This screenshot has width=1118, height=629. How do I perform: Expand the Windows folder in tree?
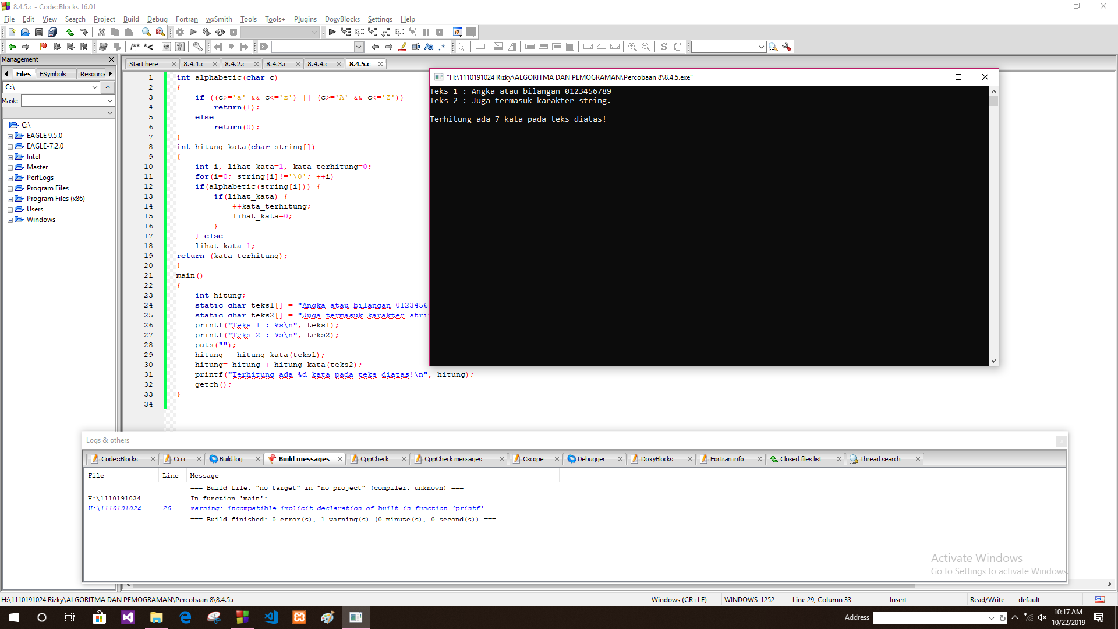tap(10, 220)
